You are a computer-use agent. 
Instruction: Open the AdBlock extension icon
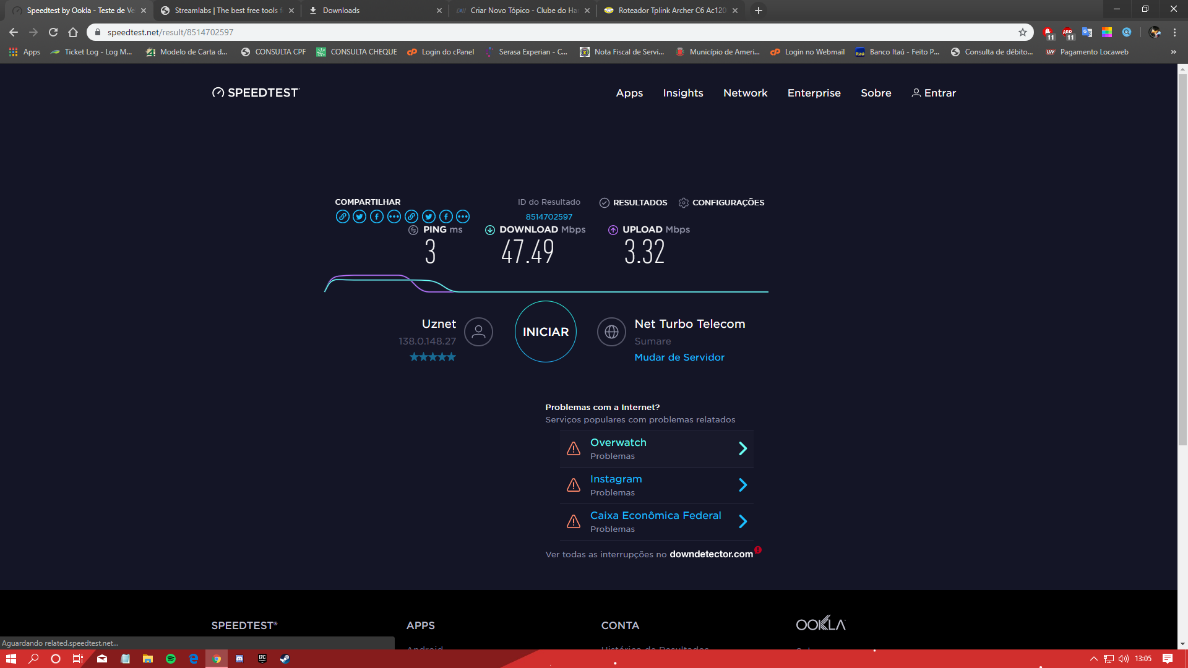point(1048,33)
